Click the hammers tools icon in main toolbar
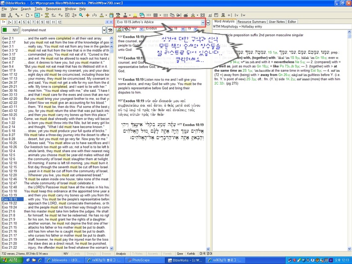This screenshot has height=264, width=352. (x=118, y=15)
